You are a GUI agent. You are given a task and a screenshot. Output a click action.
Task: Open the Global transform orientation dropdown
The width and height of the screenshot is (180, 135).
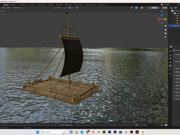coord(58,8)
